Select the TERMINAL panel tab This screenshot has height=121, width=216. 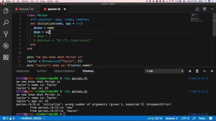pyautogui.click(x=88, y=71)
